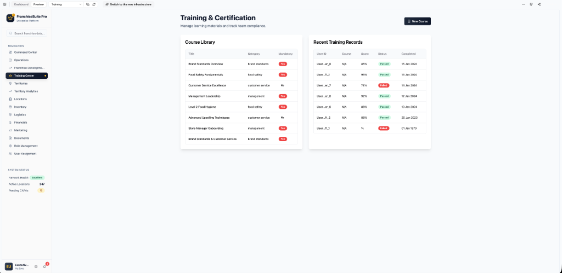
Task: Open Command Center from sidebar navigation
Action: [x=26, y=52]
